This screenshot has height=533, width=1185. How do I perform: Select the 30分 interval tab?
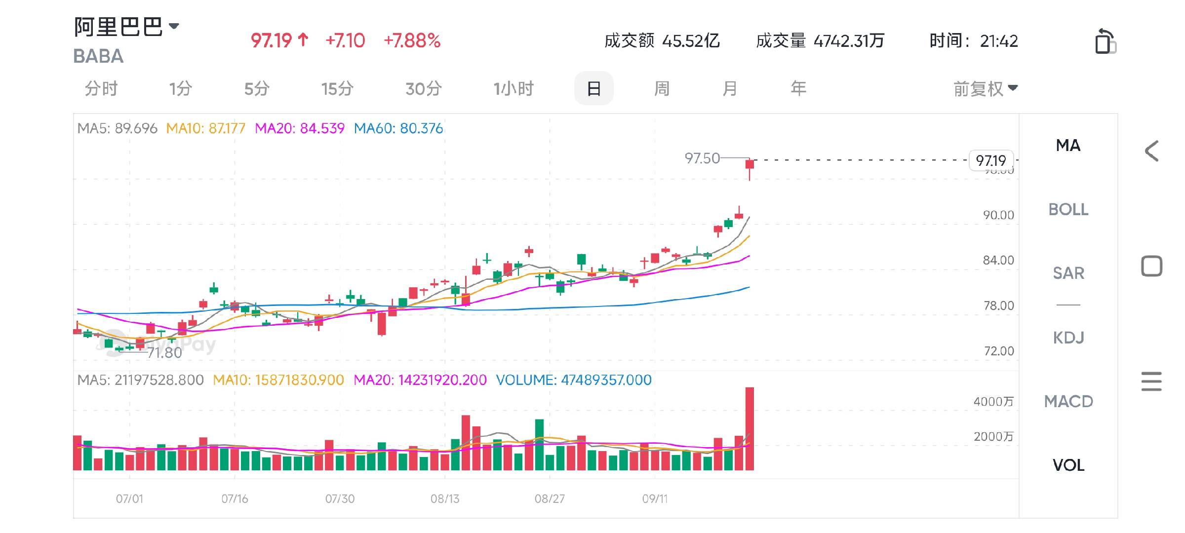pos(423,88)
